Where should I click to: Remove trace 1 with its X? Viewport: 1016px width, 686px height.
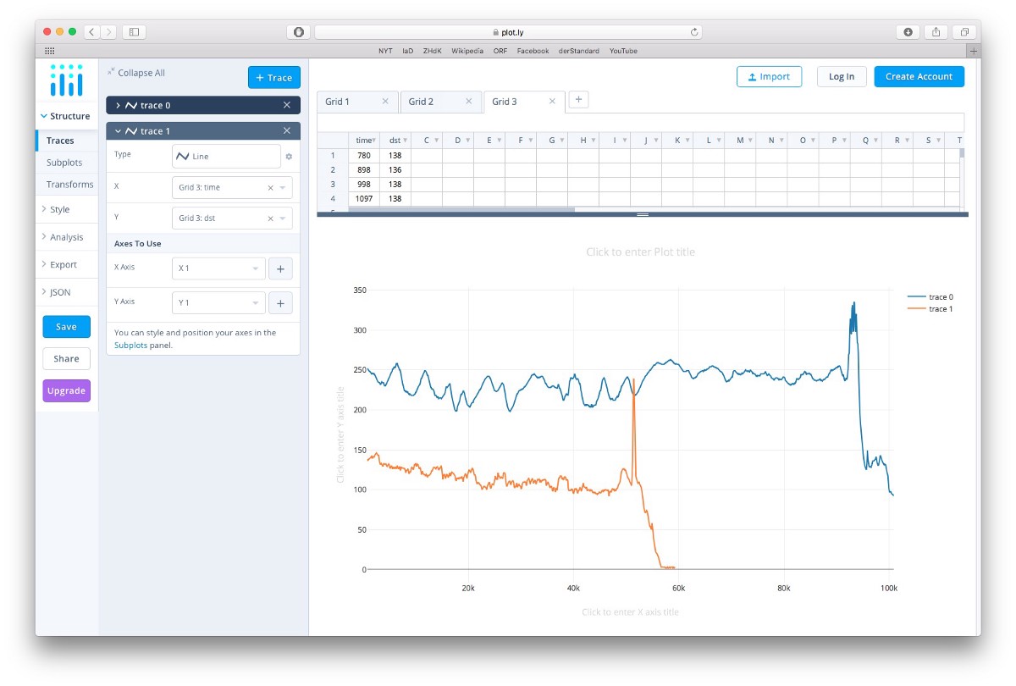(287, 131)
